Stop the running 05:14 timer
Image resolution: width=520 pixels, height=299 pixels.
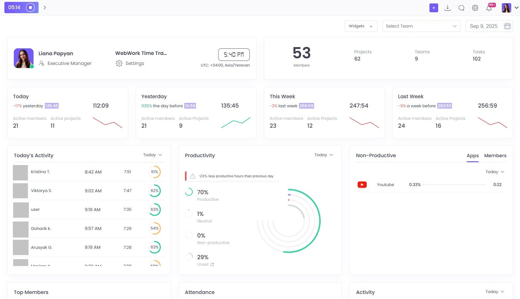pos(30,7)
